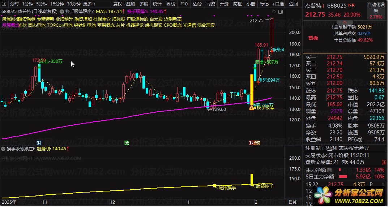Click the 逐分 toolbar button
The width and height of the screenshot is (389, 207).
point(197,4)
